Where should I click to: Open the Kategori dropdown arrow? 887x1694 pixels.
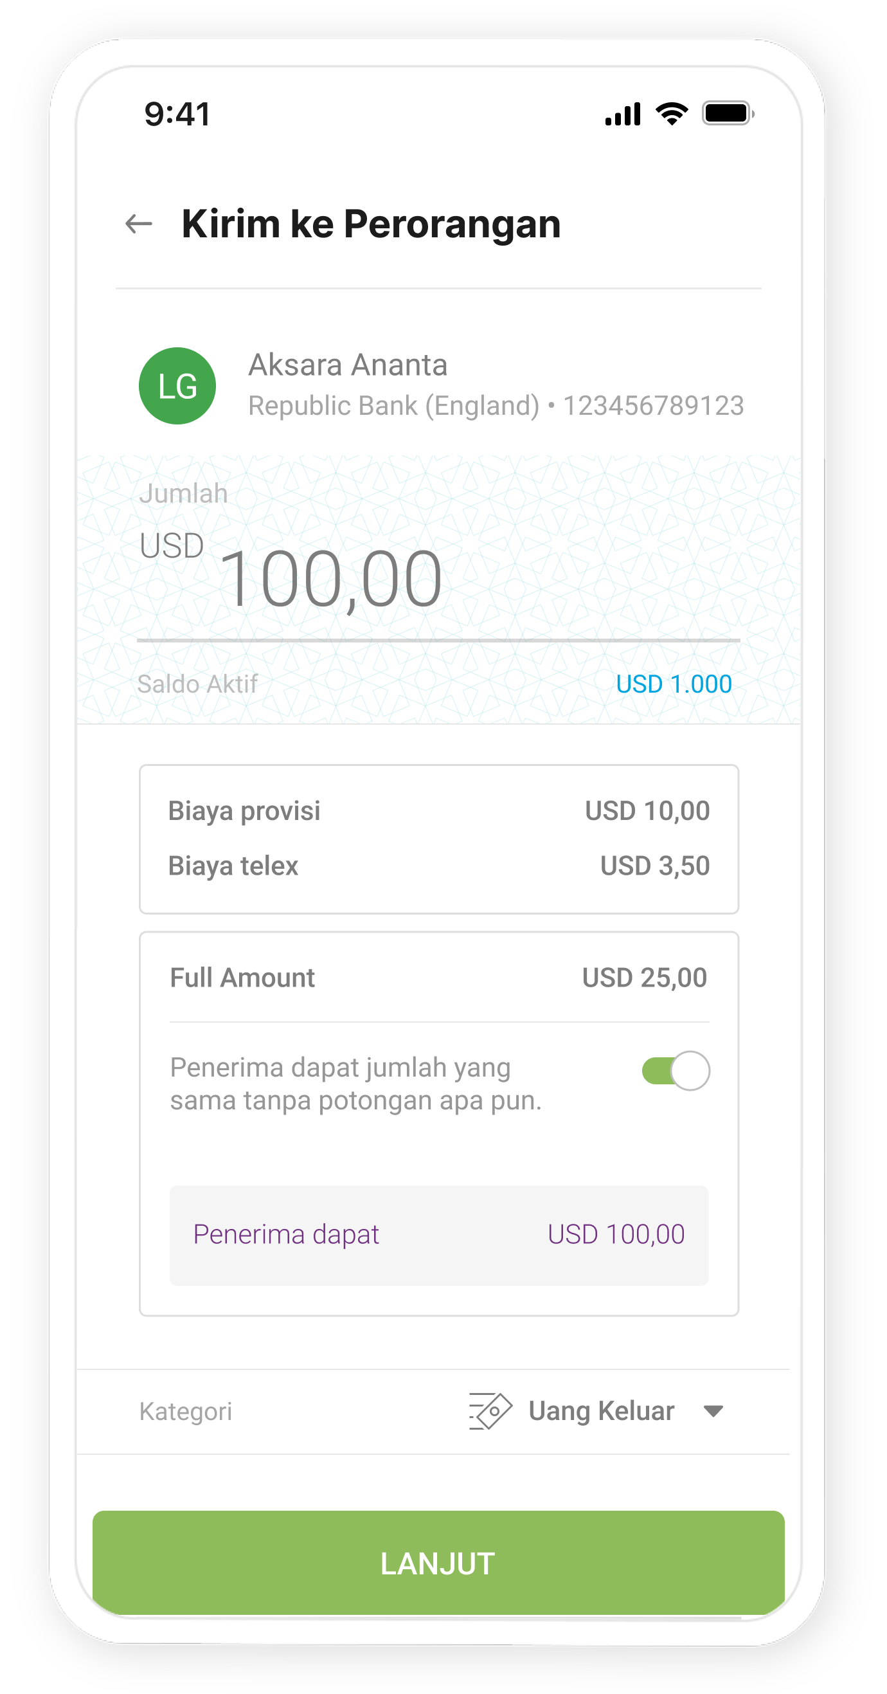click(713, 1410)
